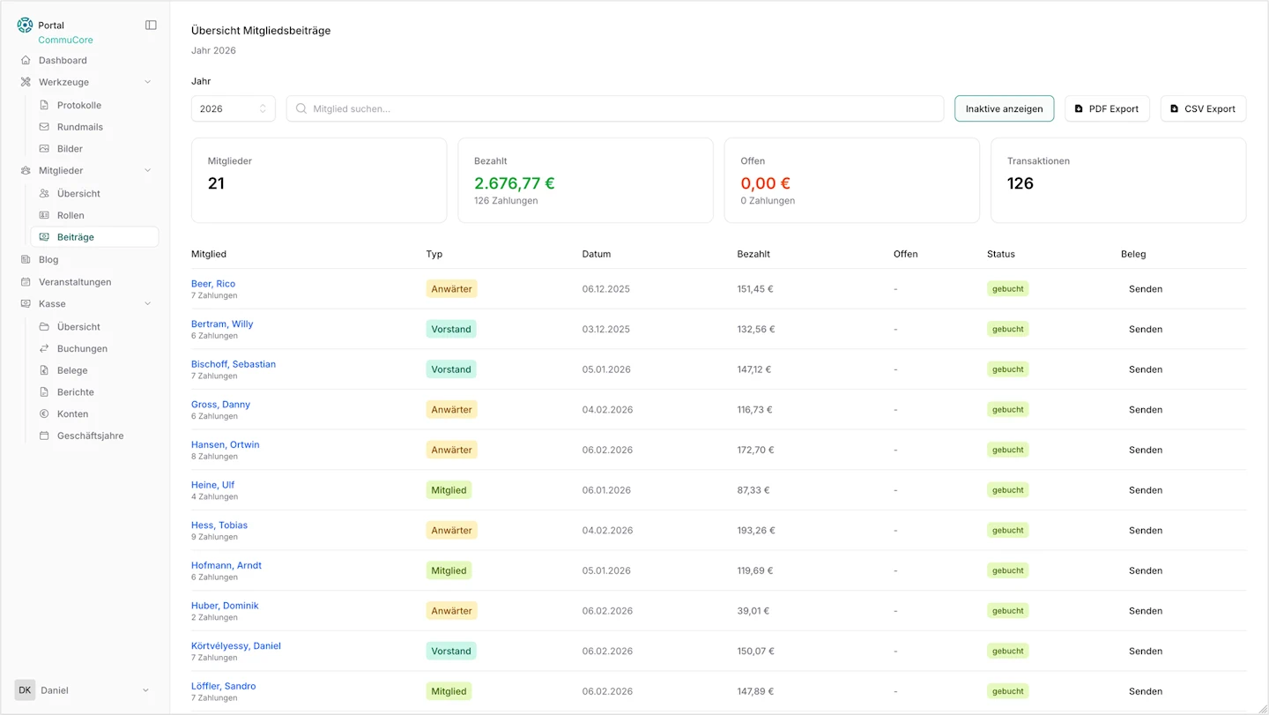Go to Rollen in the sidebar
The width and height of the screenshot is (1269, 715).
click(70, 216)
